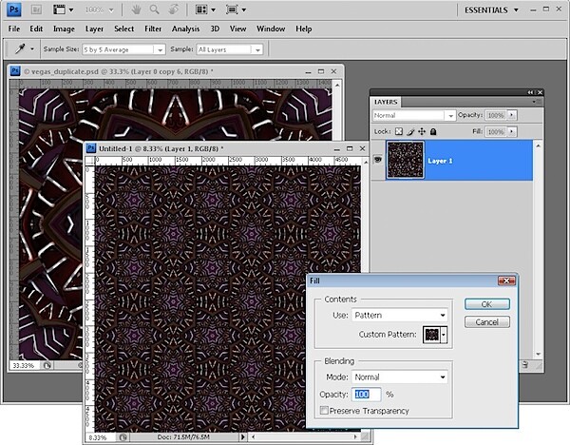This screenshot has width=570, height=445.
Task: Toggle lock image pixels brush icon
Action: (410, 131)
